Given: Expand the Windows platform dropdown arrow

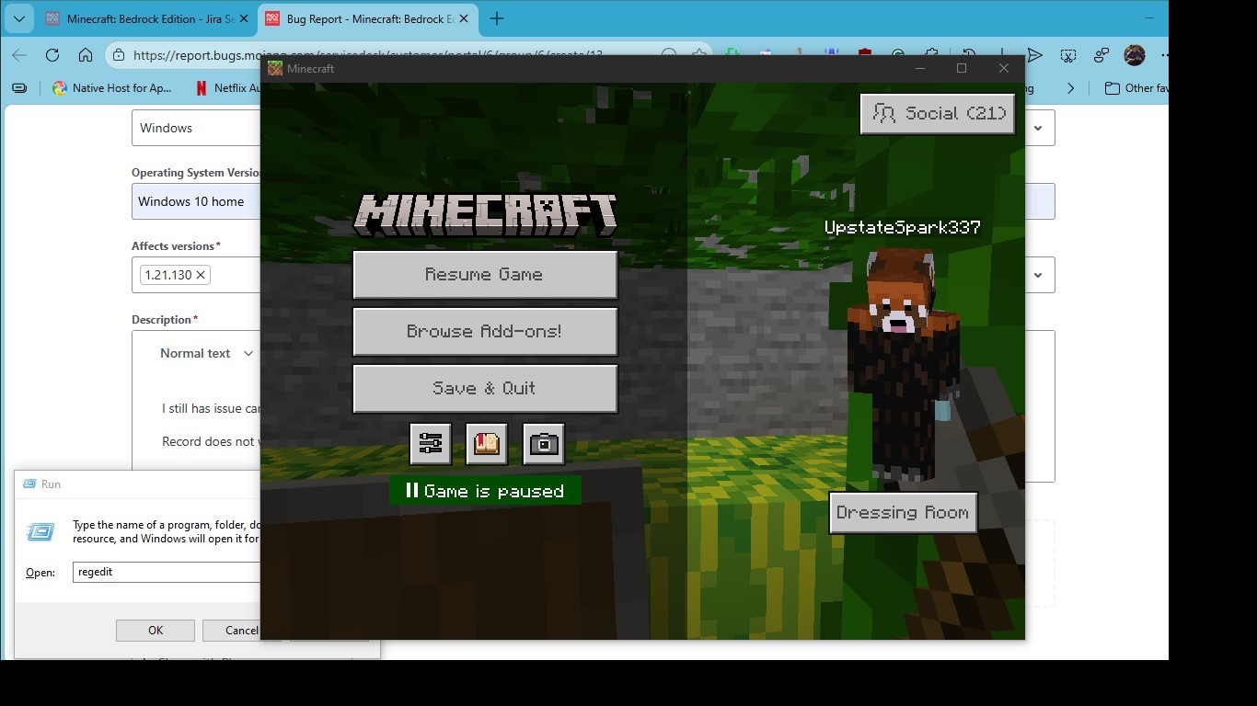Looking at the screenshot, I should 1038,128.
